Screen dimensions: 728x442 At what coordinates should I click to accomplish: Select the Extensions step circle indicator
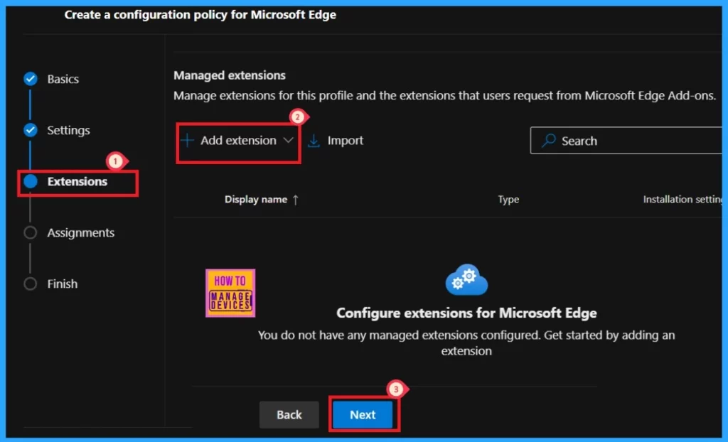31,181
